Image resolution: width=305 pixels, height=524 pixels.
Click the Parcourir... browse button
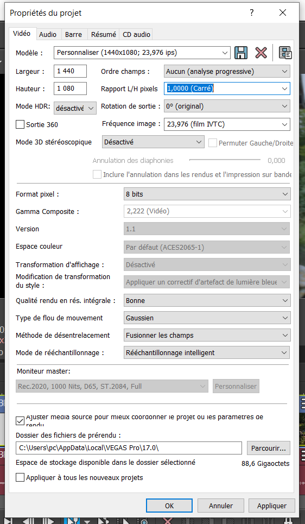(x=269, y=448)
